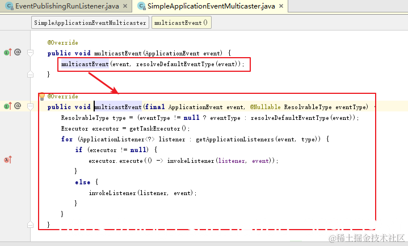
Task: Click @Nullable annotation in method signature
Action: coord(265,107)
